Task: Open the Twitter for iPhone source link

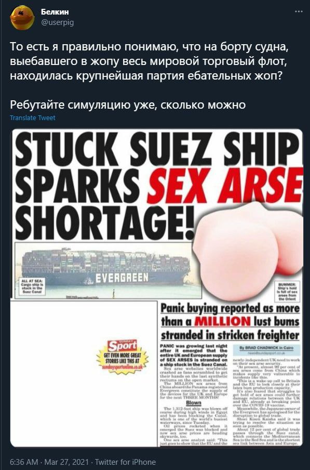Action: (x=125, y=462)
